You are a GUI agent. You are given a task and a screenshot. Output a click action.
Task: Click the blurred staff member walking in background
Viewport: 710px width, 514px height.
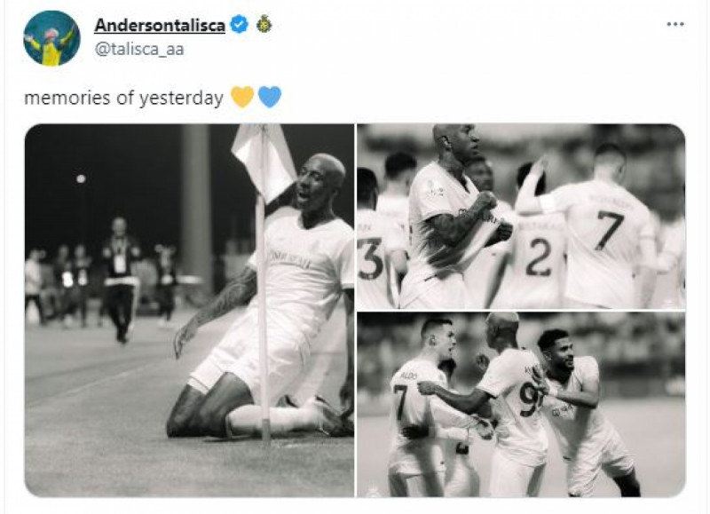tap(119, 280)
